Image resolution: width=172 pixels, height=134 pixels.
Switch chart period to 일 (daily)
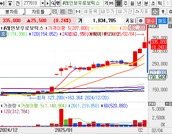(x=119, y=3)
